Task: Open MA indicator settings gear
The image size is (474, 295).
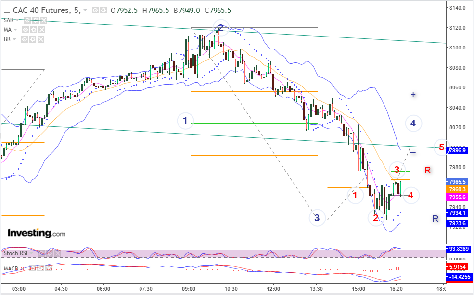Action: 34,30
